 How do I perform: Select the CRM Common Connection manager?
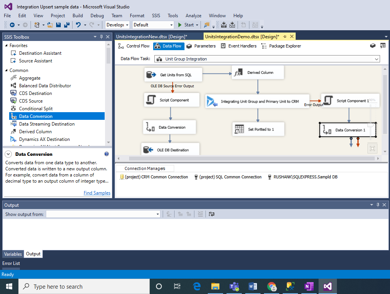154,177
